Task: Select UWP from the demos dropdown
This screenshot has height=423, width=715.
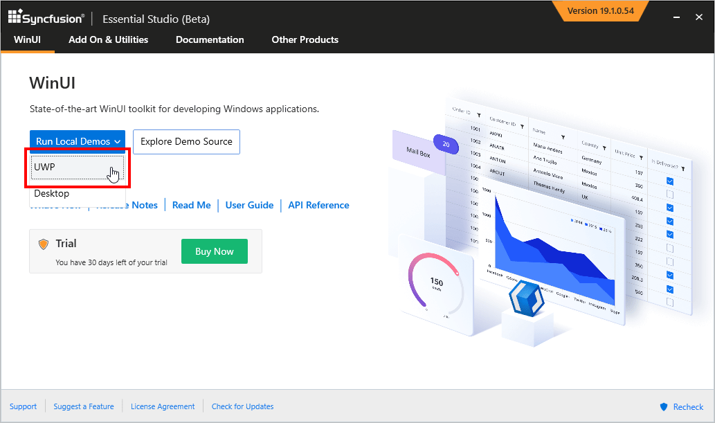Action: tap(77, 168)
